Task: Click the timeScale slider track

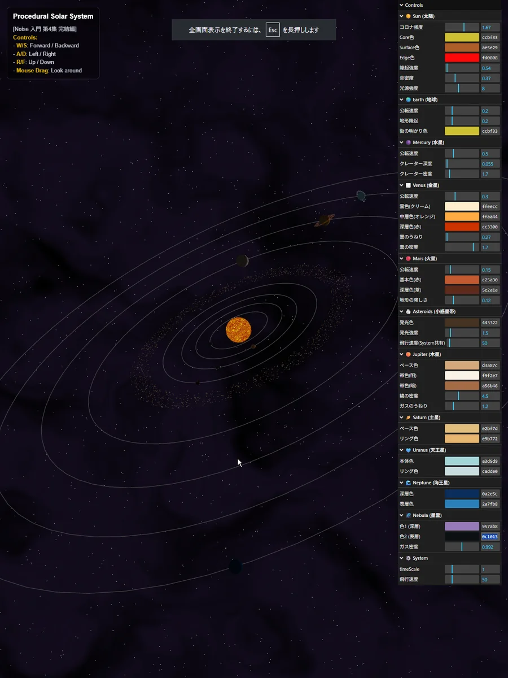Action: (461, 569)
